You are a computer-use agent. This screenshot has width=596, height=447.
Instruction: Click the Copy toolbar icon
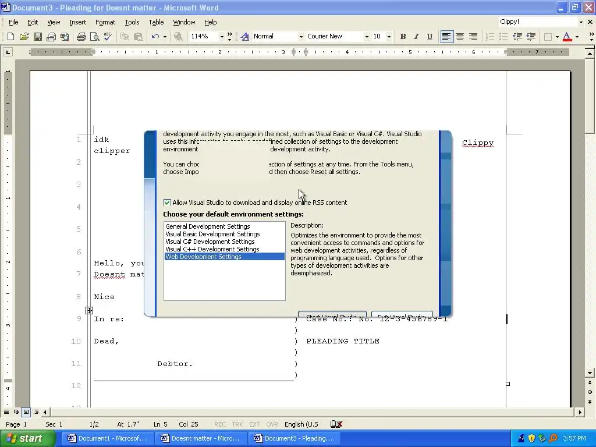click(x=125, y=37)
